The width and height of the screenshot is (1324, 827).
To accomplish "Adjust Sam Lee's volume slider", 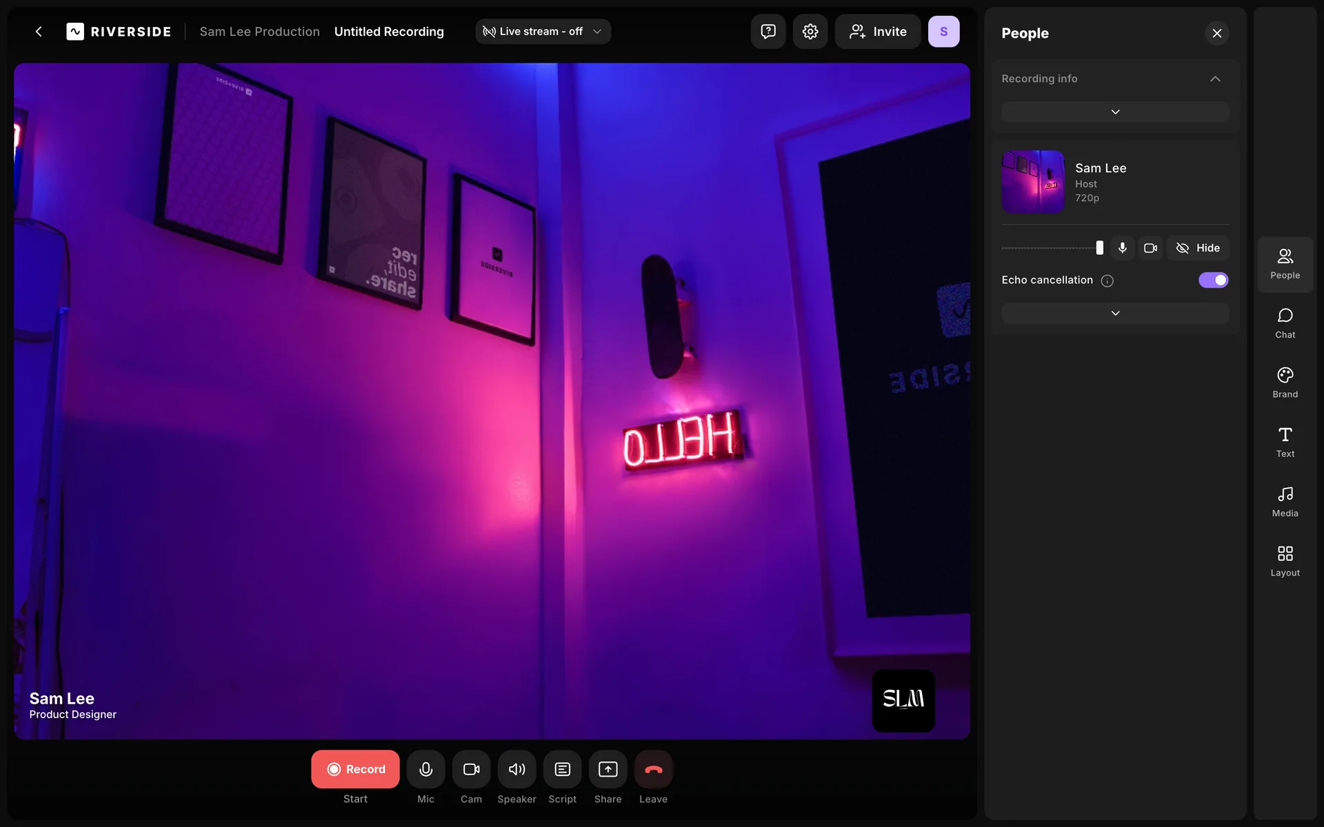I will pyautogui.click(x=1099, y=248).
